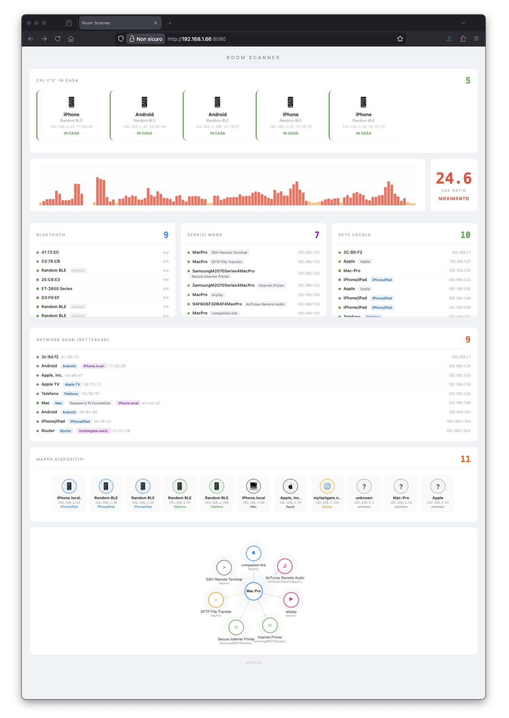Image resolution: width=509 pixels, height=718 pixels.
Task: Click the Apple, Inc. apple logo icon
Action: 290,486
